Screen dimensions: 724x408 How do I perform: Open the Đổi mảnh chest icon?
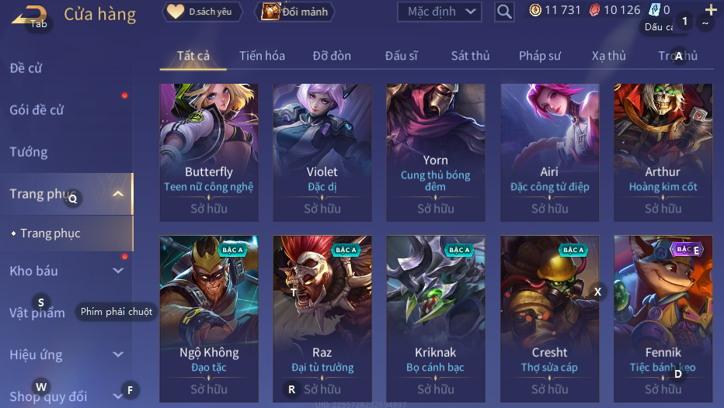click(x=270, y=11)
